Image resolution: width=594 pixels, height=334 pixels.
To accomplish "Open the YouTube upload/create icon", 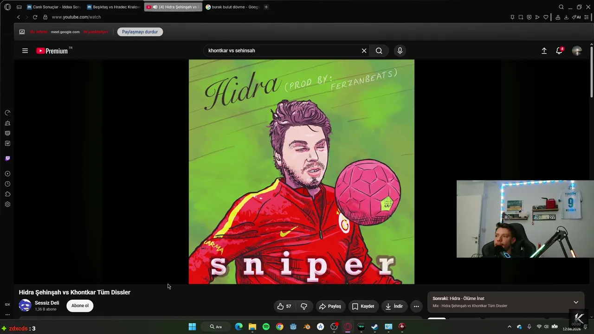I will point(544,51).
